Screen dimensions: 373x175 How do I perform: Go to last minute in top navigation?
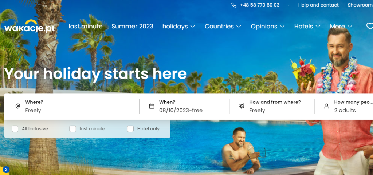[86, 26]
